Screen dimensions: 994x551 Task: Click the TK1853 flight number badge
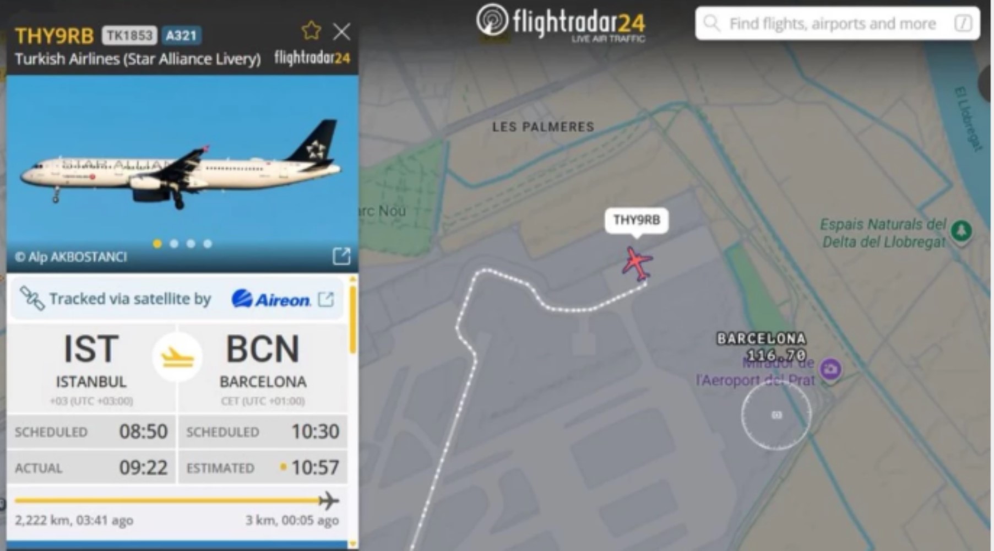click(x=129, y=36)
